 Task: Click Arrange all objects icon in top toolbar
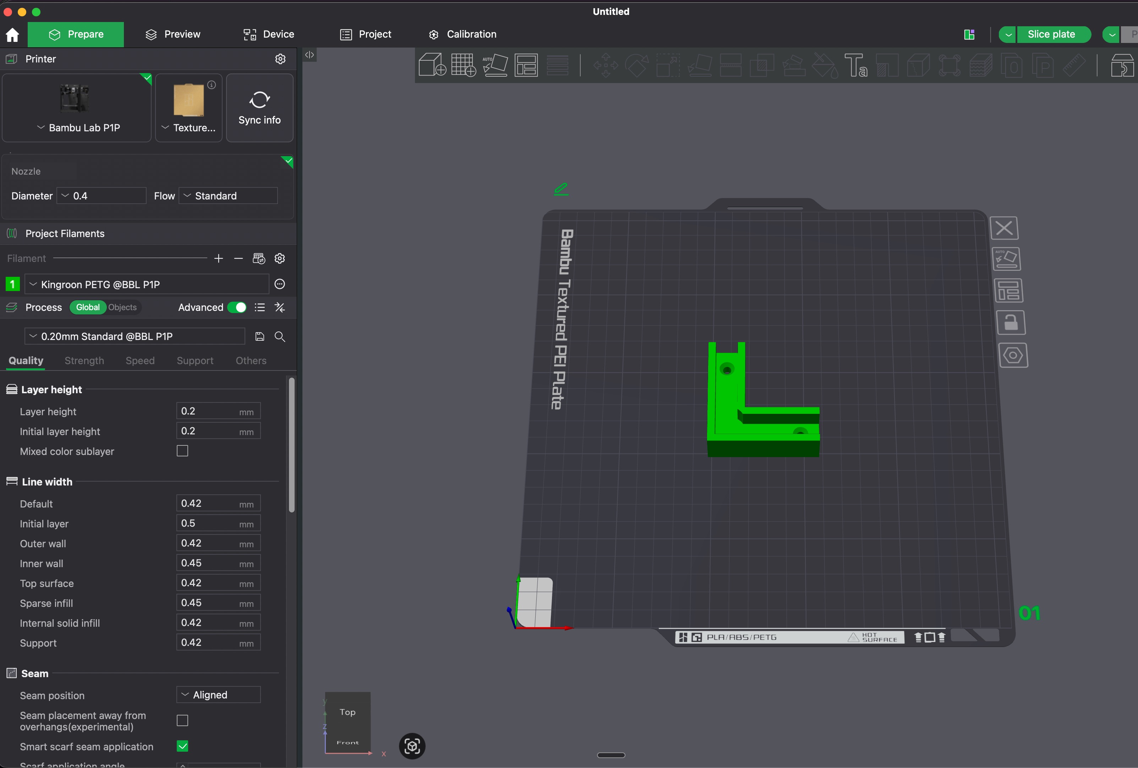click(x=526, y=65)
